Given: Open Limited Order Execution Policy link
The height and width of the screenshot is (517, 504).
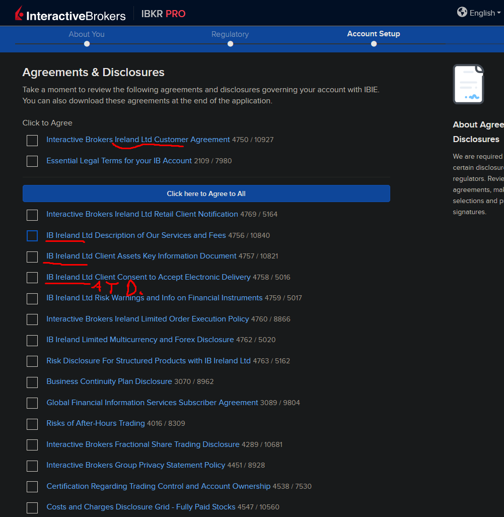Looking at the screenshot, I should click(148, 319).
